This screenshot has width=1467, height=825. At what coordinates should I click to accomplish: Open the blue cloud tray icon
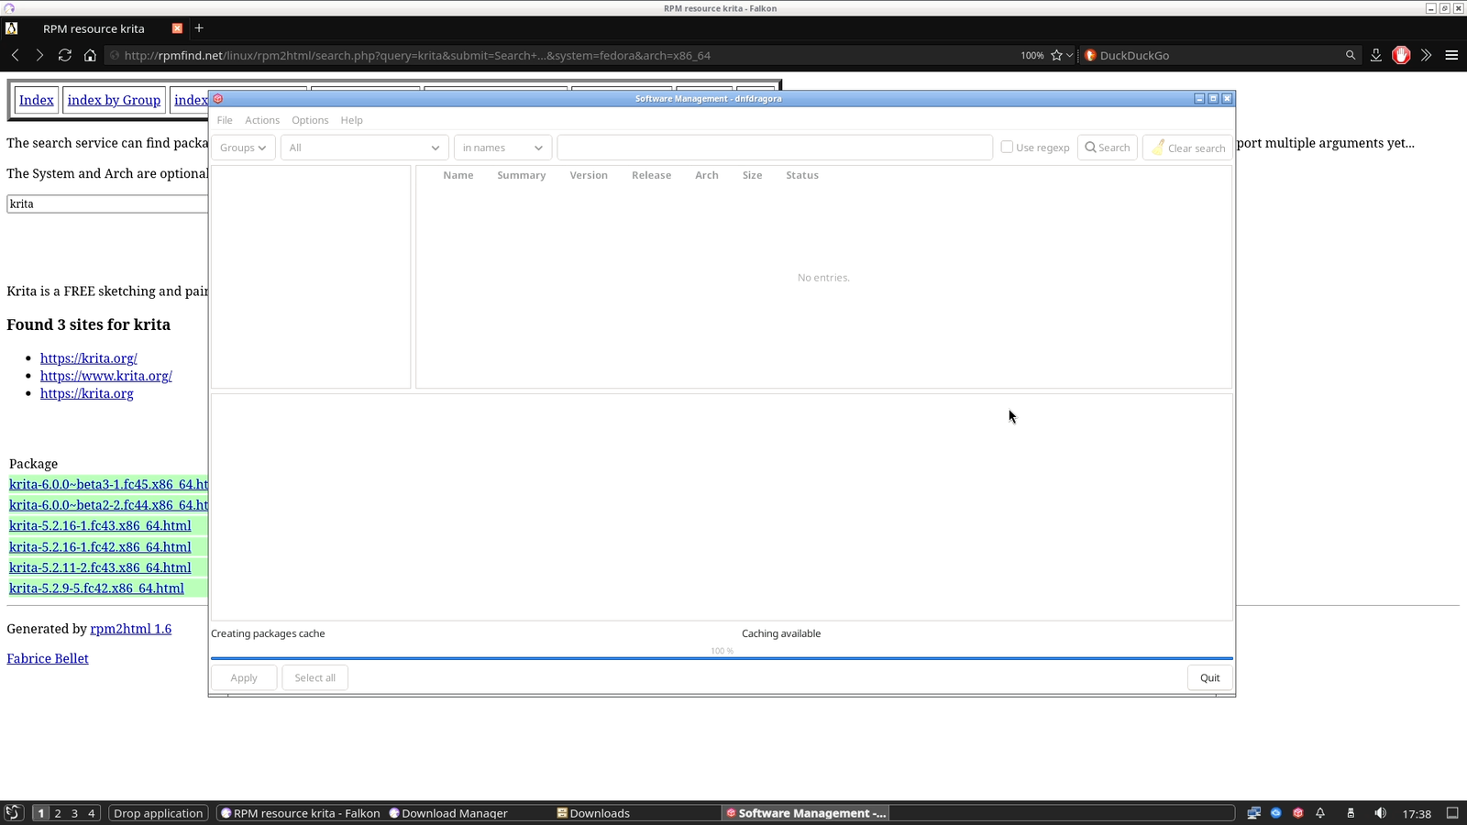click(x=1275, y=813)
